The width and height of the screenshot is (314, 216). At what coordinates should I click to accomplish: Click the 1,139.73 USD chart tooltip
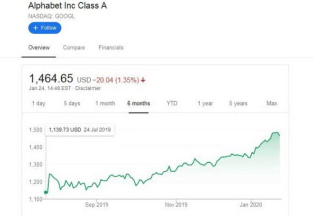click(80, 130)
